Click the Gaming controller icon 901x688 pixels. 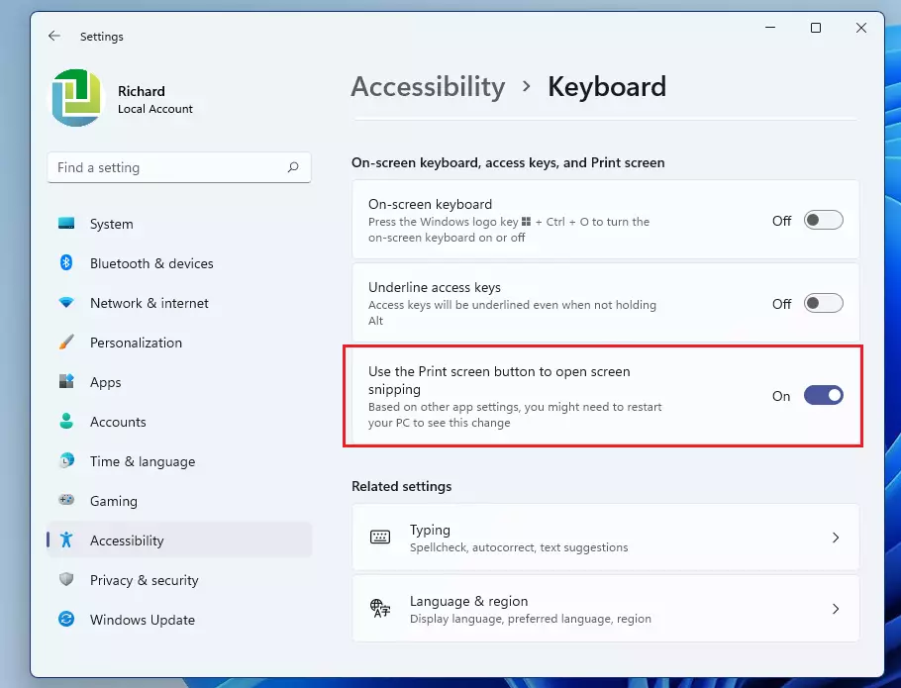[x=66, y=500]
